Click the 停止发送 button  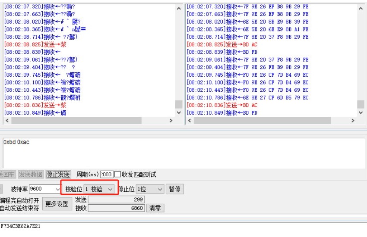point(58,175)
